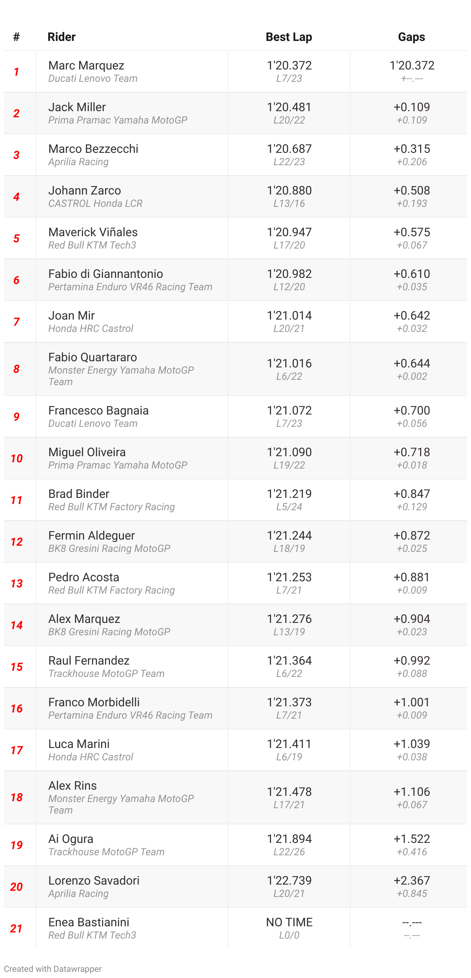471x978 pixels.
Task: Click Francesco Bagnaia position number 9
Action: click(x=17, y=417)
